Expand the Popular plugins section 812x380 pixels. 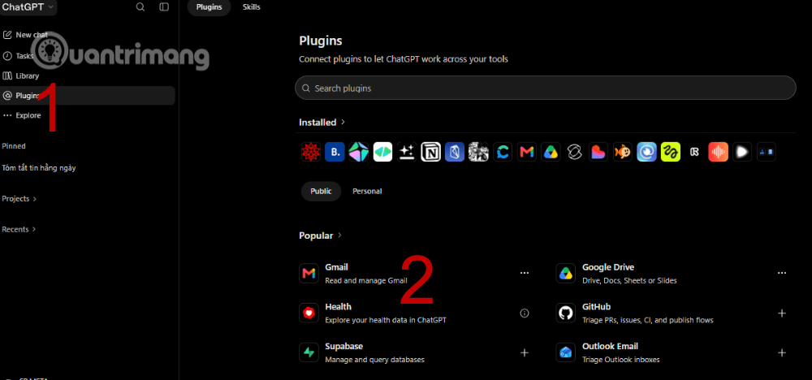[x=321, y=235]
